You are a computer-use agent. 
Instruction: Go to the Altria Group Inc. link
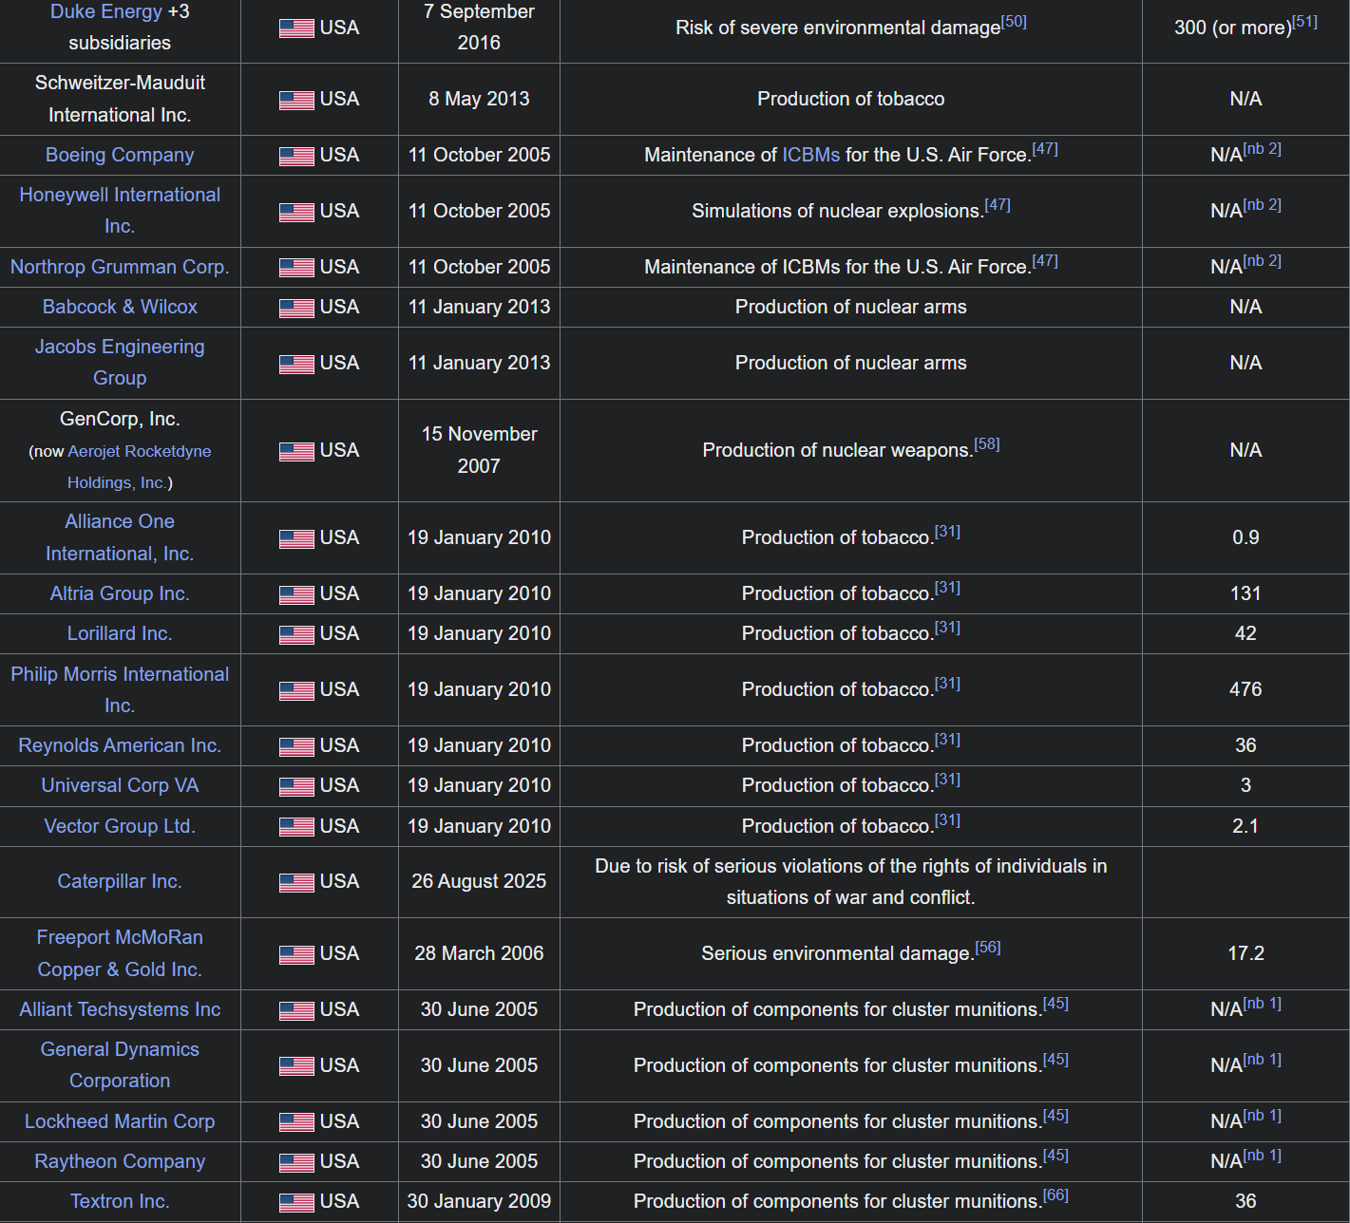120,593
